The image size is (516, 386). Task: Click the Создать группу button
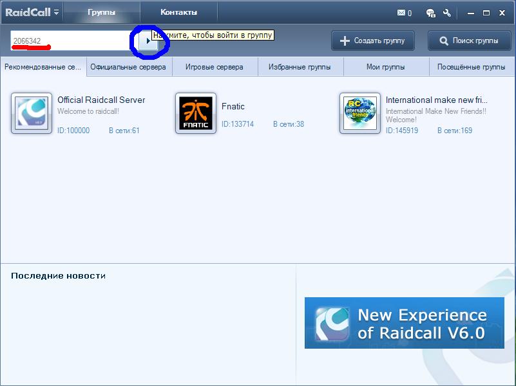click(x=373, y=41)
